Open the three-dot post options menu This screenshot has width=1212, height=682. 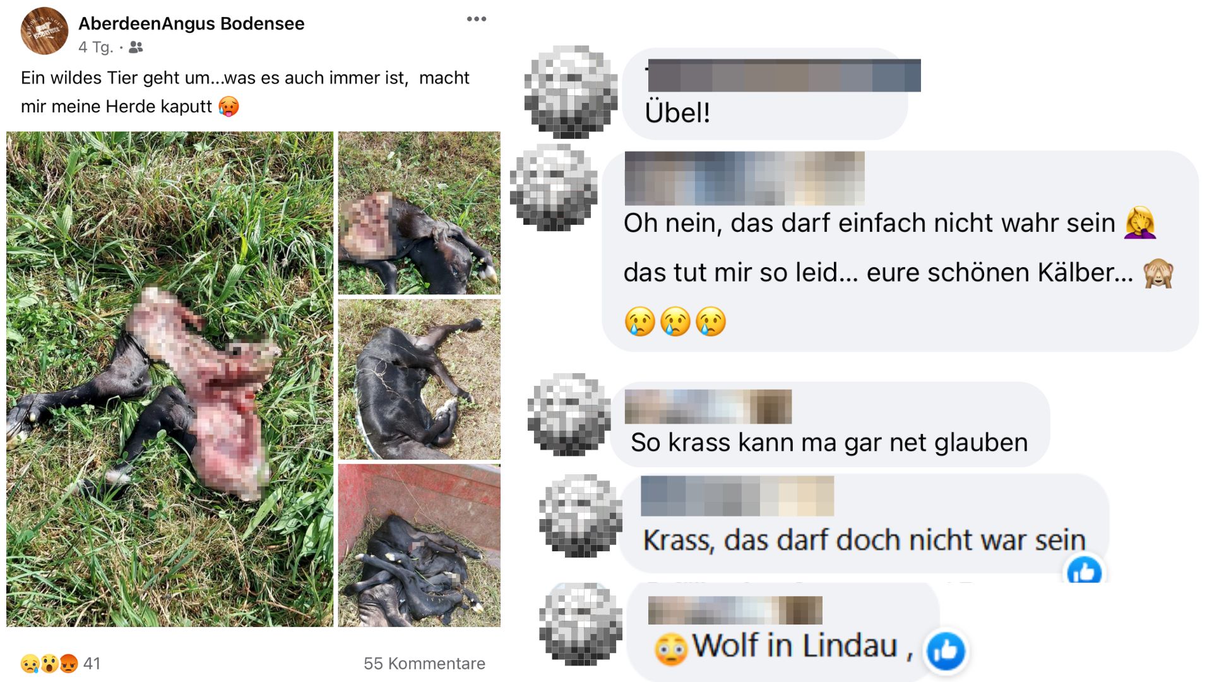tap(477, 19)
